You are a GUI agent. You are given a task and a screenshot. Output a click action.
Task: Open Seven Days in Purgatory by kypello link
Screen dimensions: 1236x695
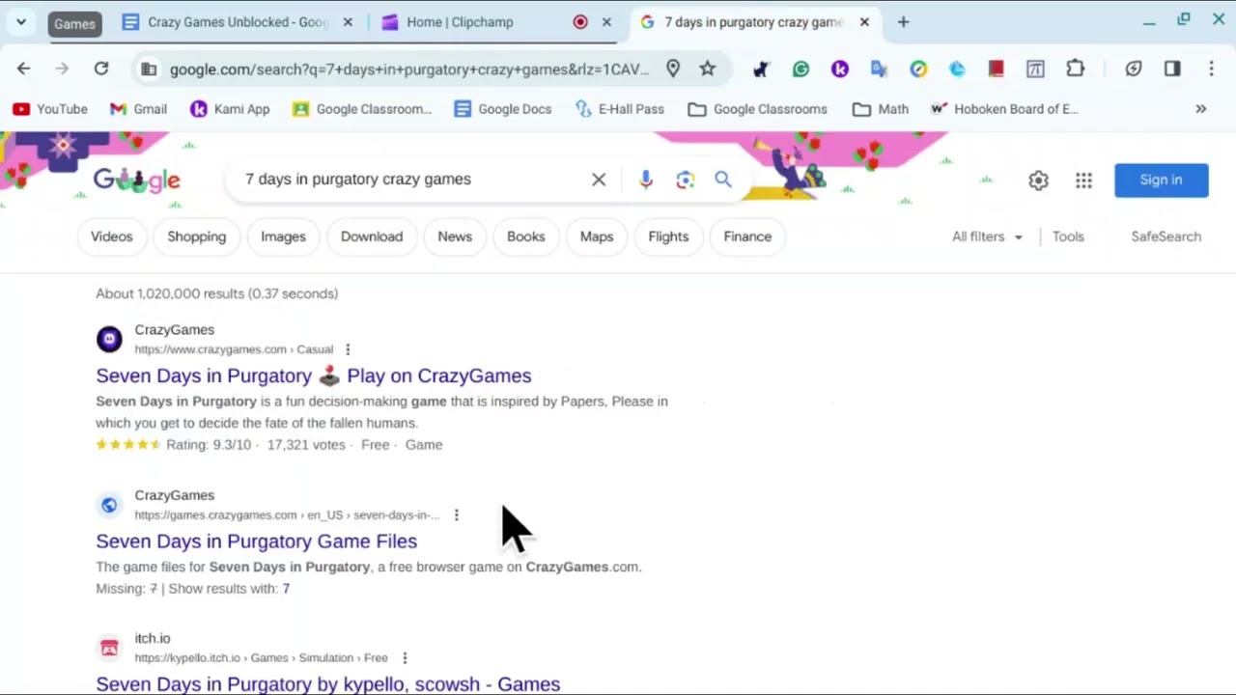328,684
